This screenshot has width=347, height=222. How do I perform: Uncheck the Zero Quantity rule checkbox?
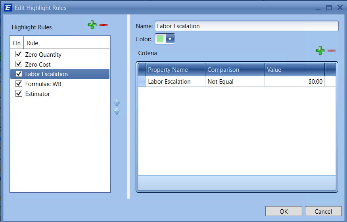[18, 54]
